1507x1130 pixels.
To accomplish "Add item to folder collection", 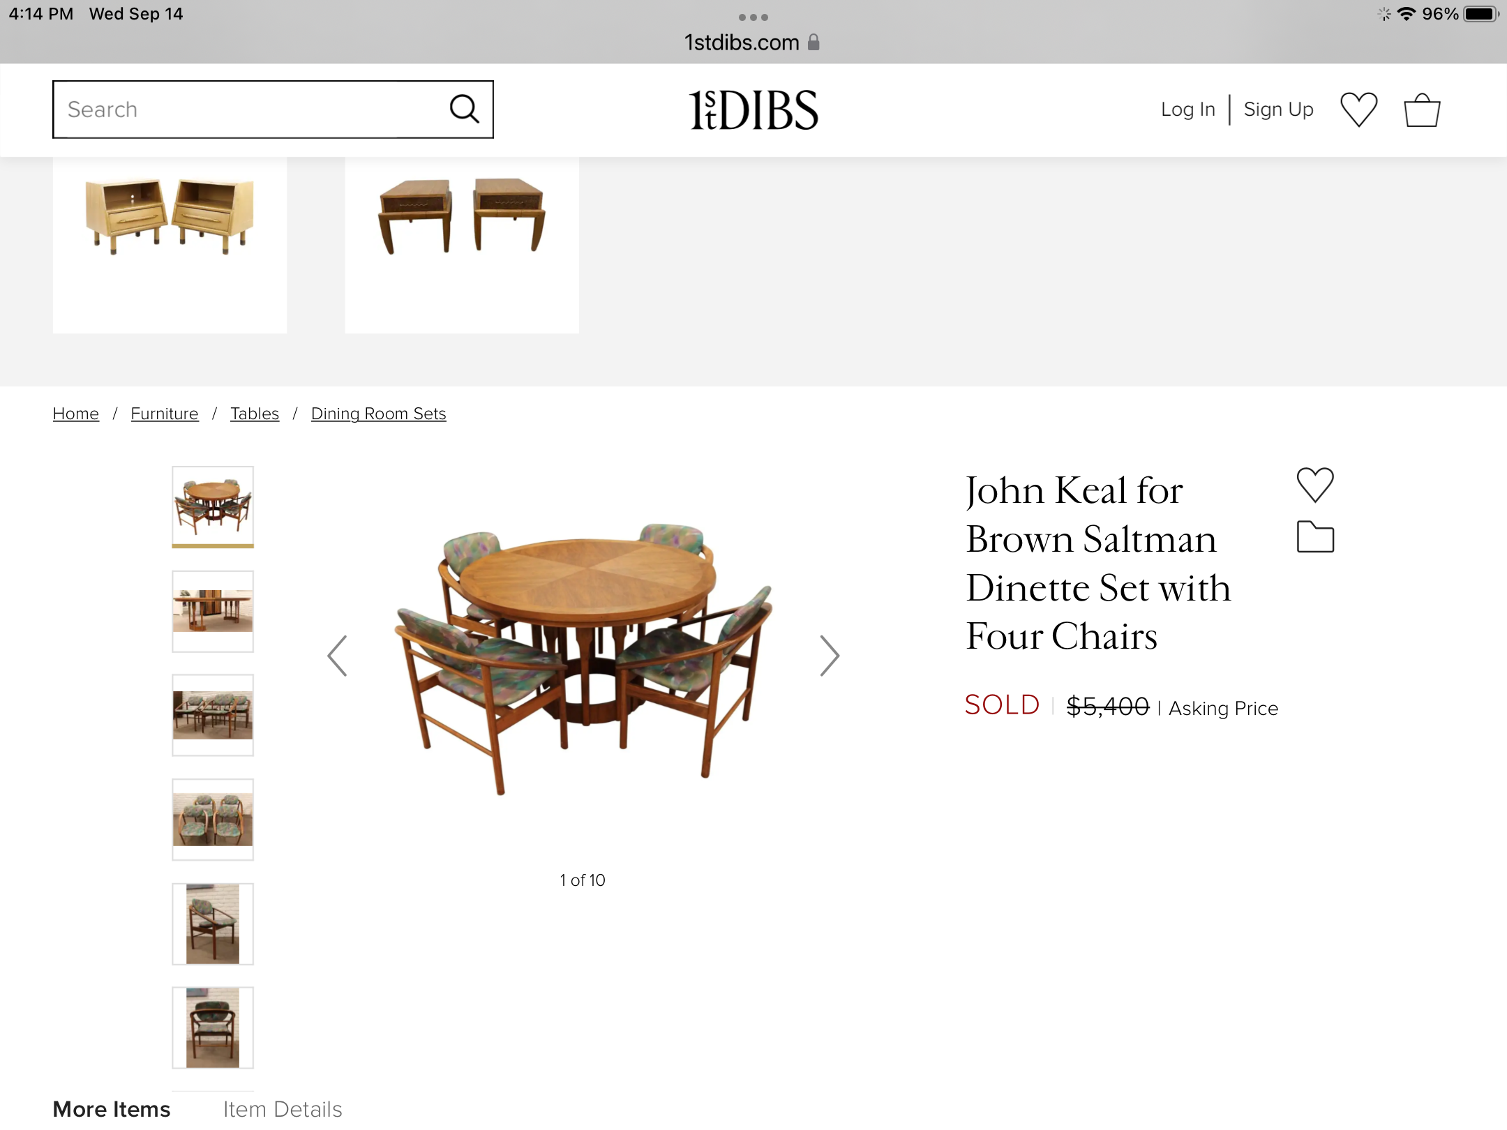I will point(1315,537).
